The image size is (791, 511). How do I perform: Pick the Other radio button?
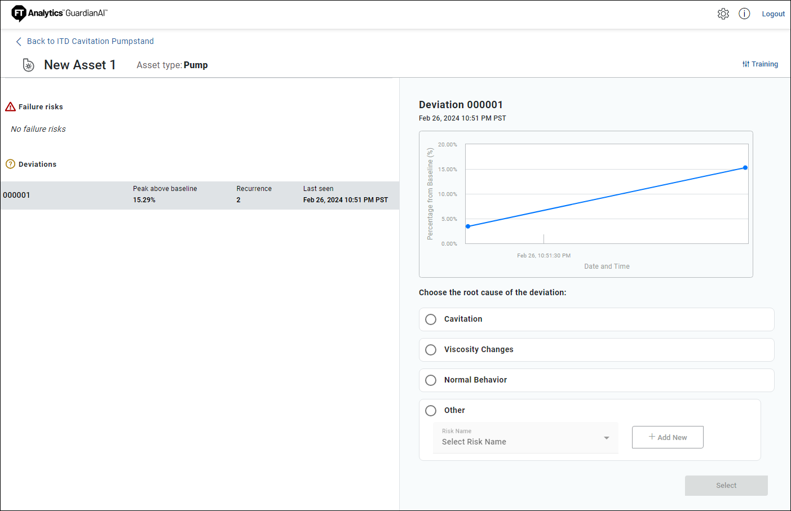click(431, 411)
